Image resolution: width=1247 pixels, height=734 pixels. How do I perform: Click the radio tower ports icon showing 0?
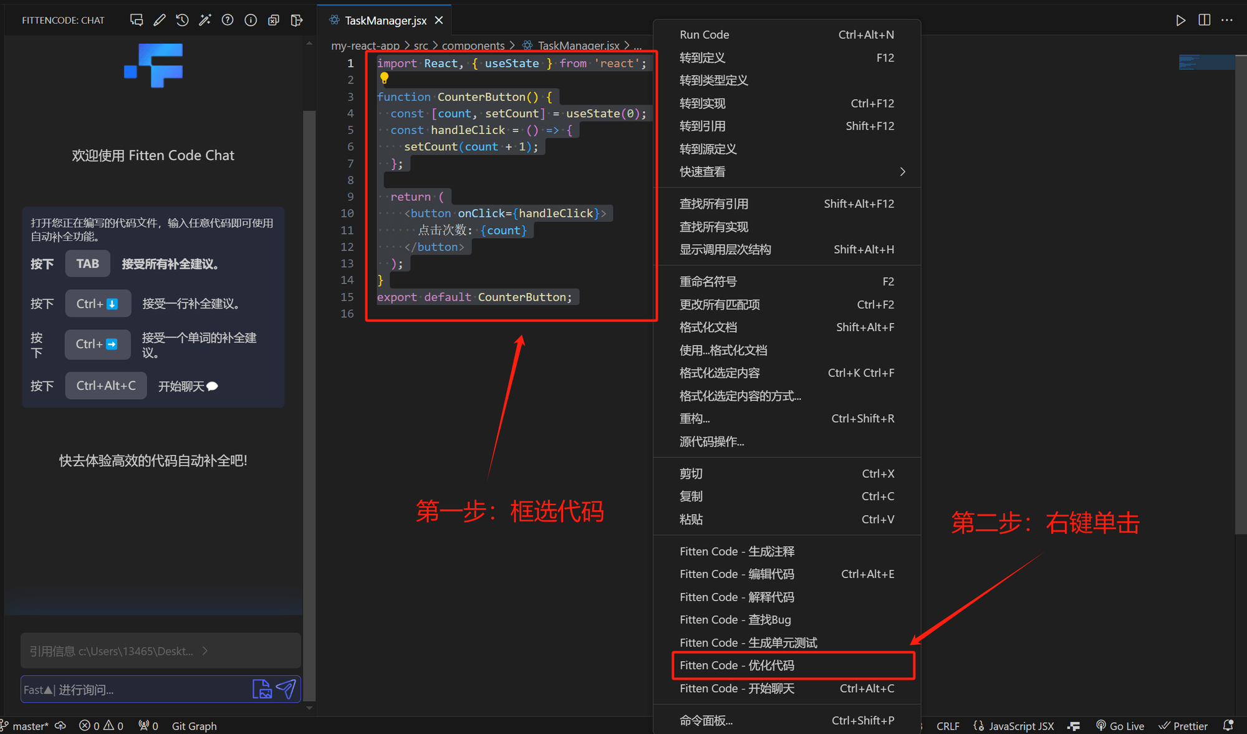point(148,726)
